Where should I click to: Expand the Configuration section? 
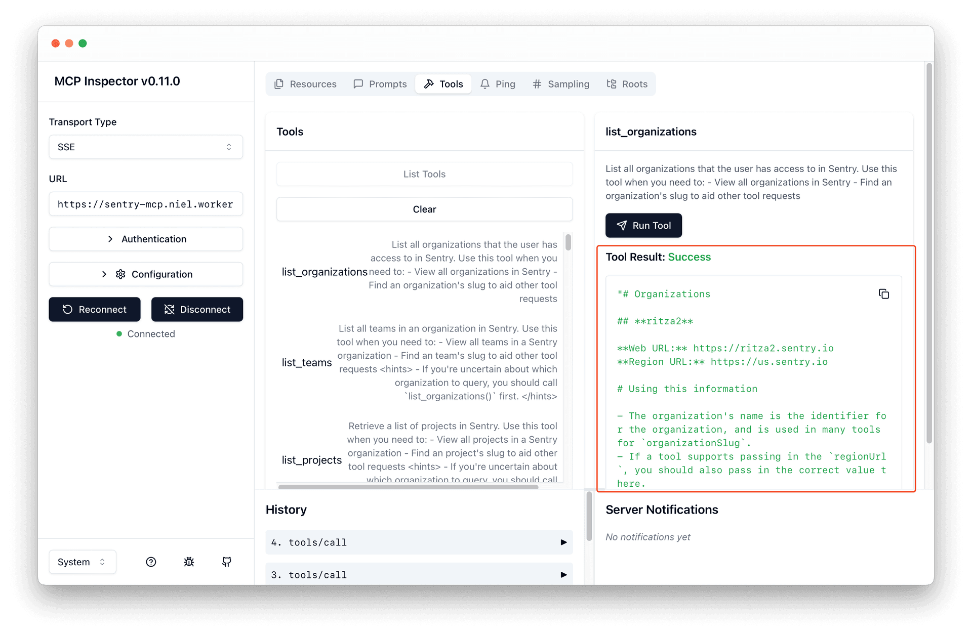coord(146,274)
